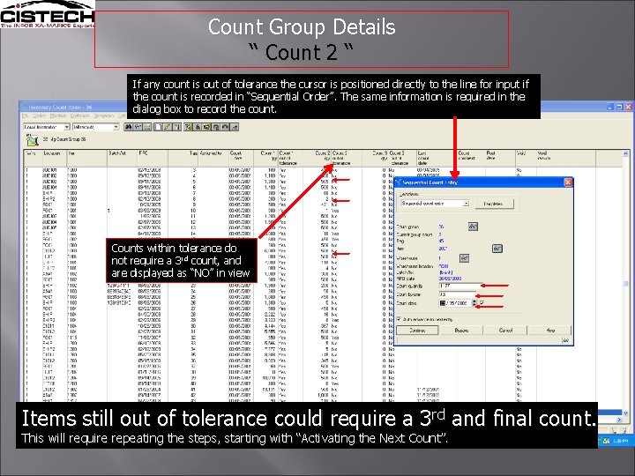
Task: Click the Count by user input field
Action: pos(458,294)
